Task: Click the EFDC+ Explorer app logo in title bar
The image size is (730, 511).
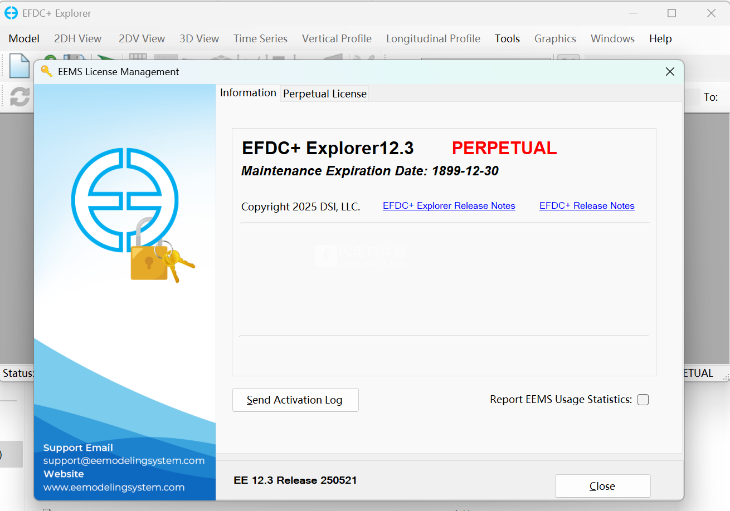Action: pyautogui.click(x=11, y=13)
